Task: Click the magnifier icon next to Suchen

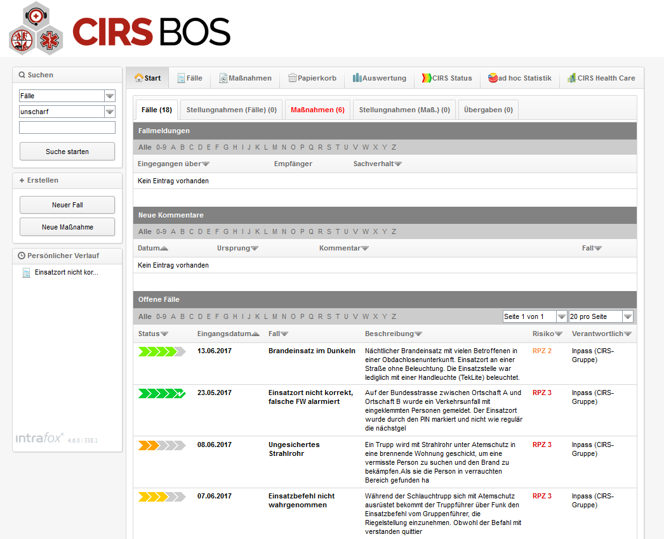Action: click(x=22, y=75)
